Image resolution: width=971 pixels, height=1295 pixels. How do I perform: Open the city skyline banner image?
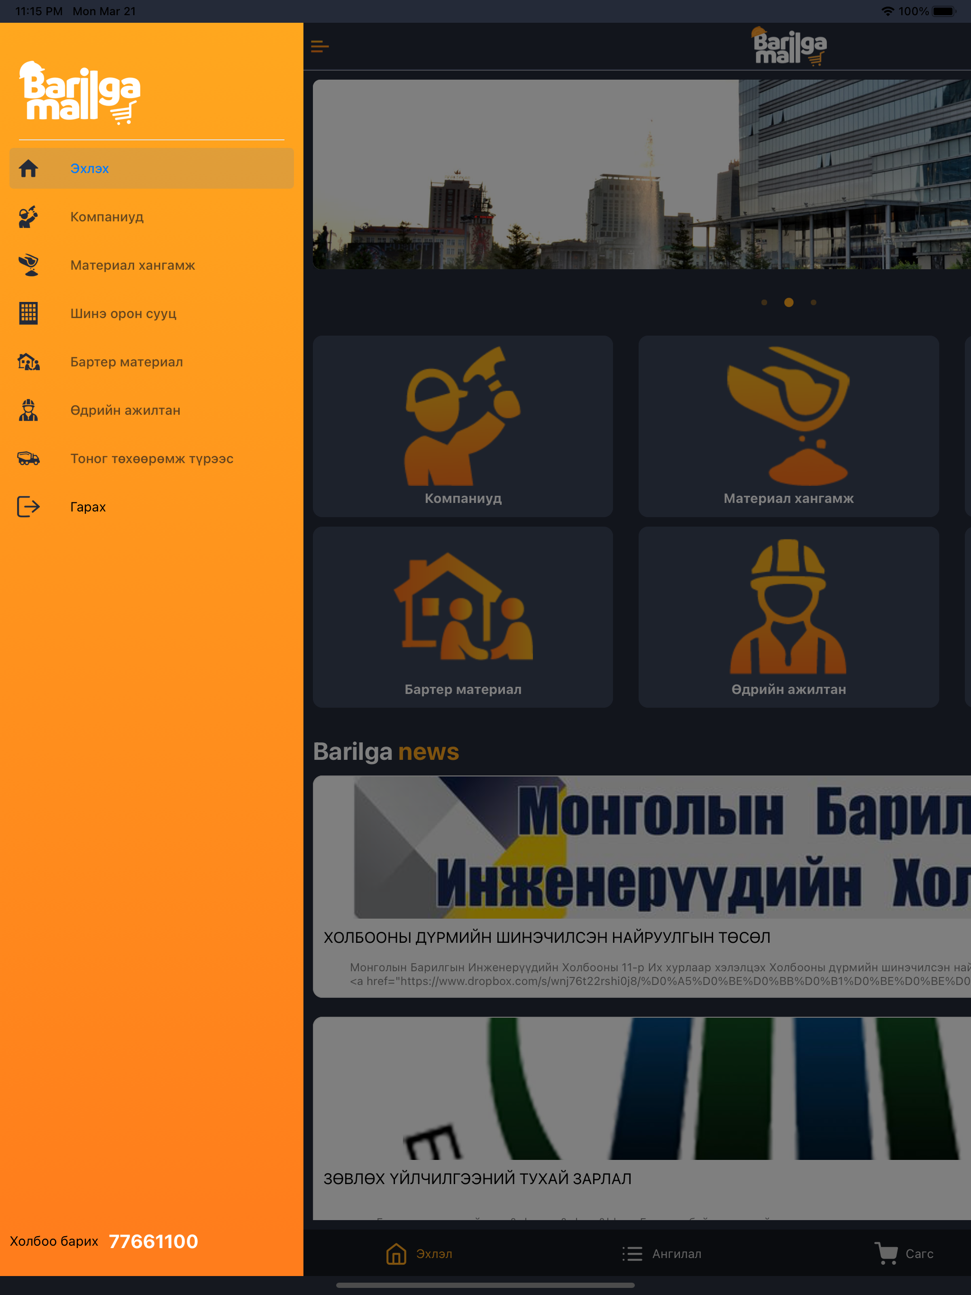642,174
